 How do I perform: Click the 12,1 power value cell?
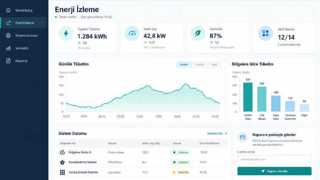point(145,172)
